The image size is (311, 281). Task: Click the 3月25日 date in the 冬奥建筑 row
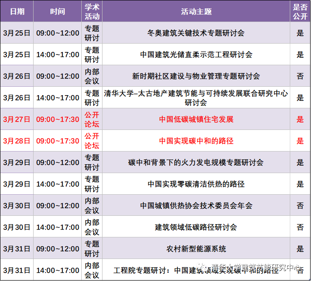point(17,33)
